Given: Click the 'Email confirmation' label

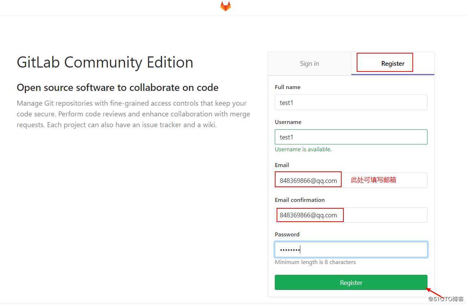Looking at the screenshot, I should pyautogui.click(x=300, y=200).
